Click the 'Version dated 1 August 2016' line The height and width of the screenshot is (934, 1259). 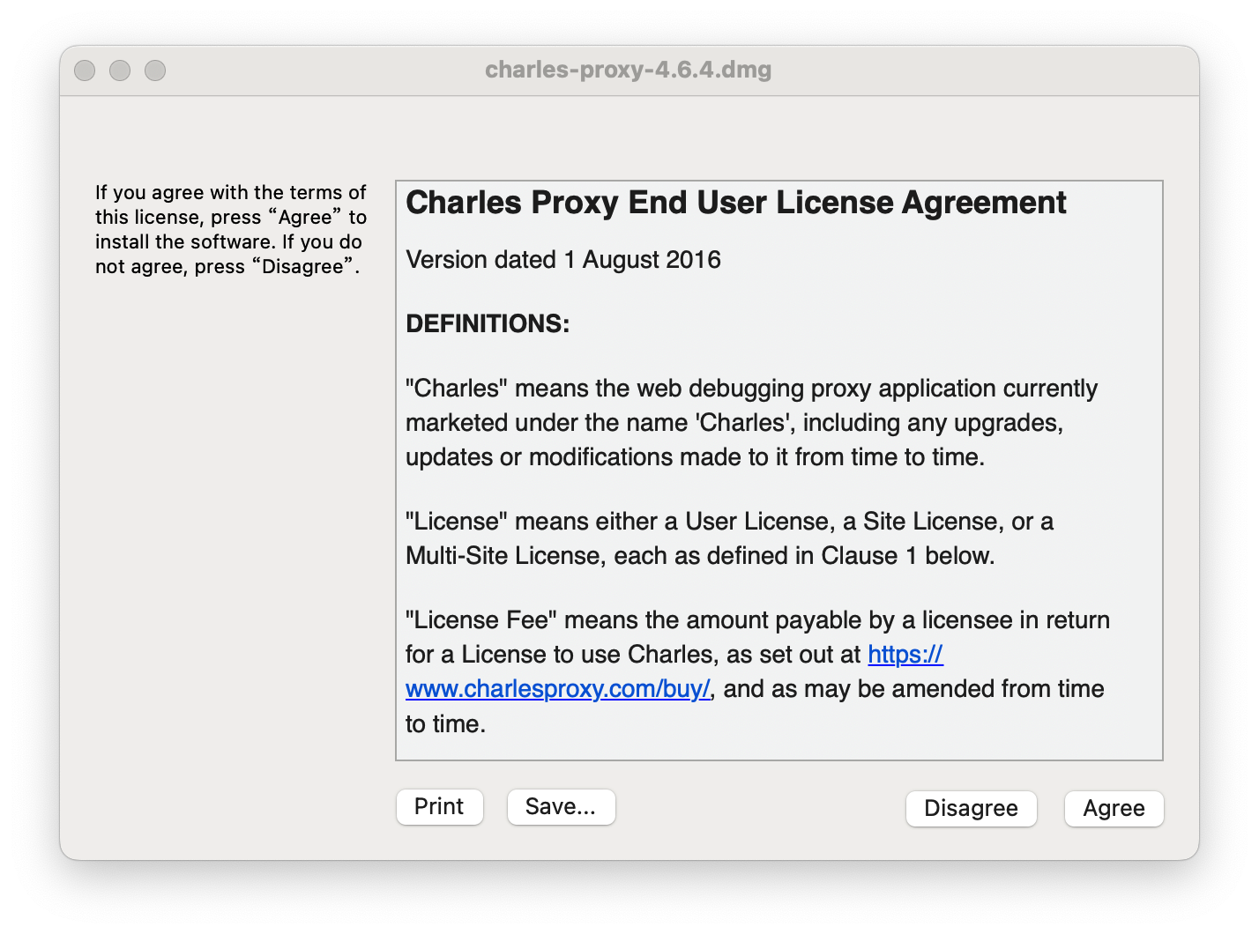click(x=563, y=260)
